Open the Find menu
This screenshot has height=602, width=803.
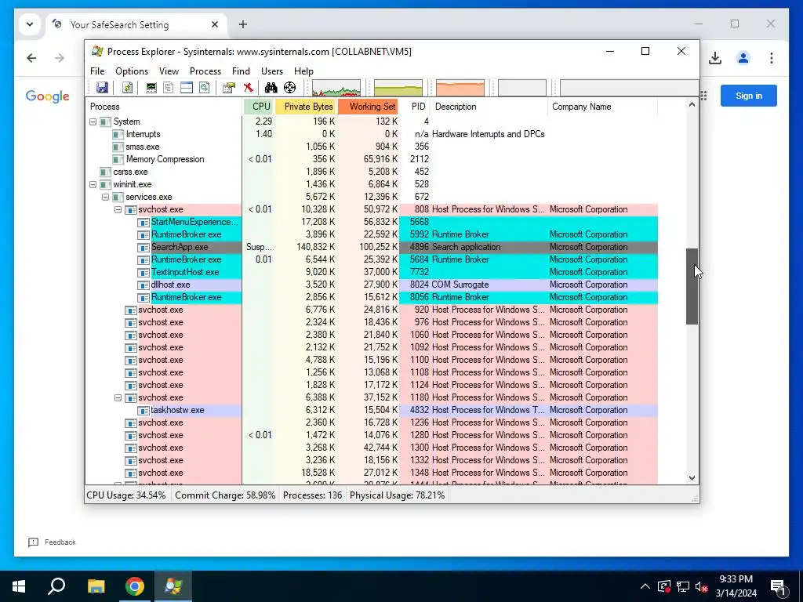pos(241,71)
